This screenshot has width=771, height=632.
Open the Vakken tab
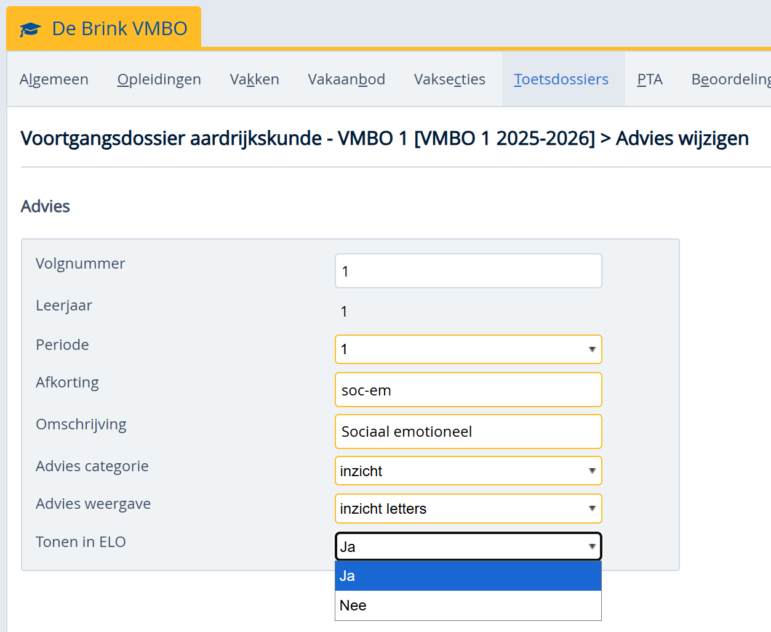pos(254,79)
